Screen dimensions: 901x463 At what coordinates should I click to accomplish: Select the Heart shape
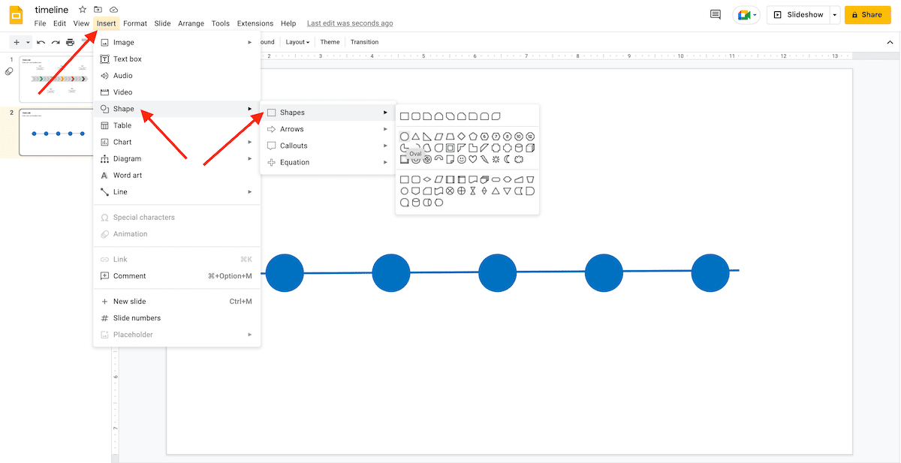473,159
